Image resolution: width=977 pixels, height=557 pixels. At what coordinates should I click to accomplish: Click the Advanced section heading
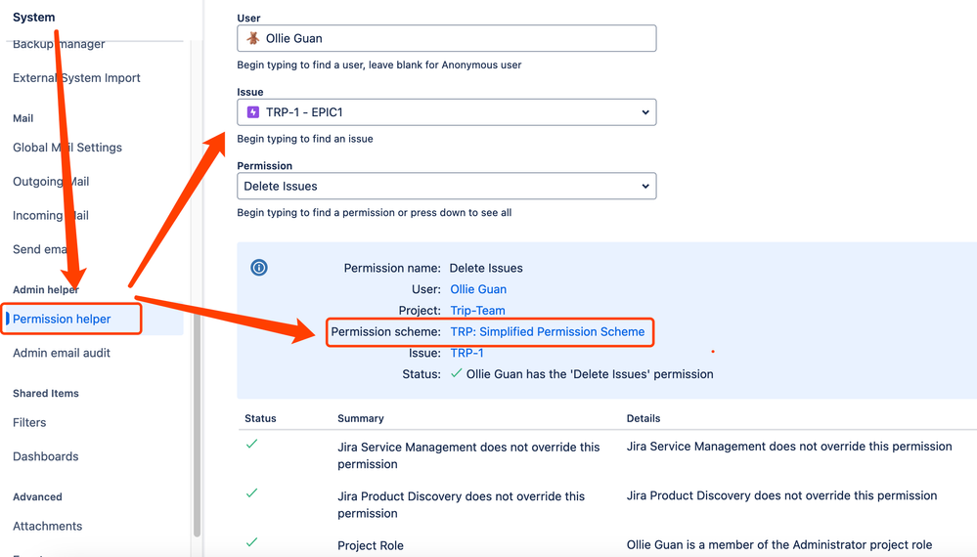(37, 497)
